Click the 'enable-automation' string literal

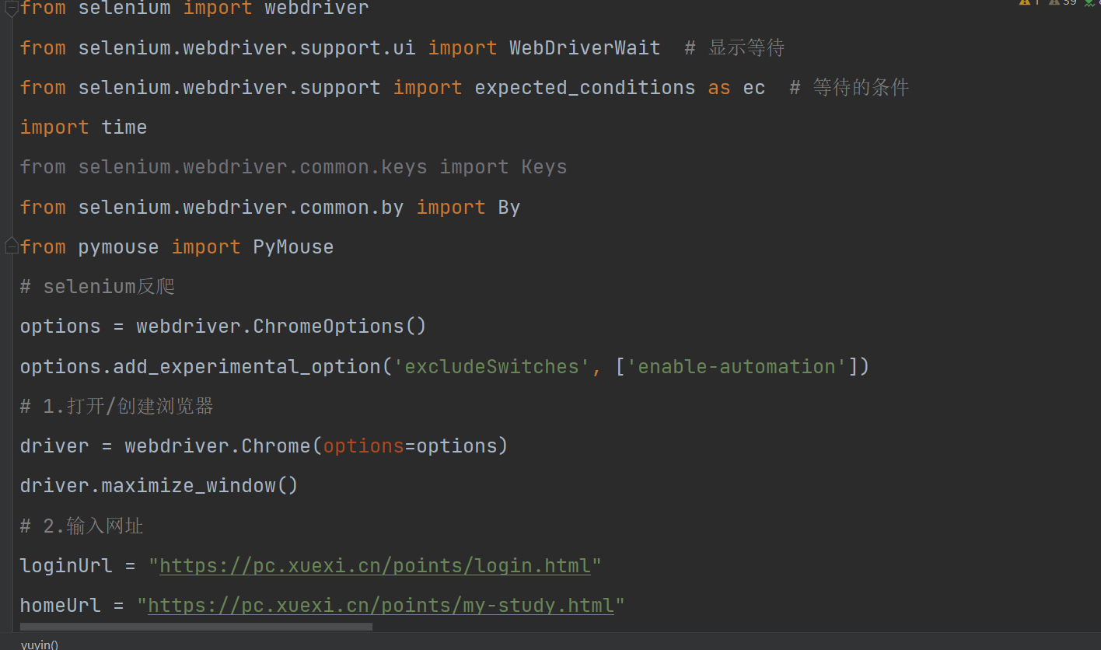point(736,366)
